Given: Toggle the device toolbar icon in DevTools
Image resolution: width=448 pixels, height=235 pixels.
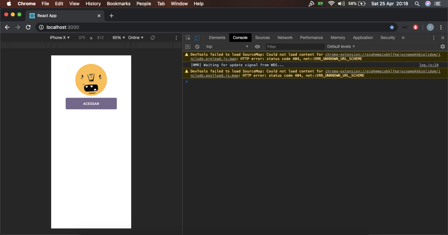Looking at the screenshot, I should point(197,38).
